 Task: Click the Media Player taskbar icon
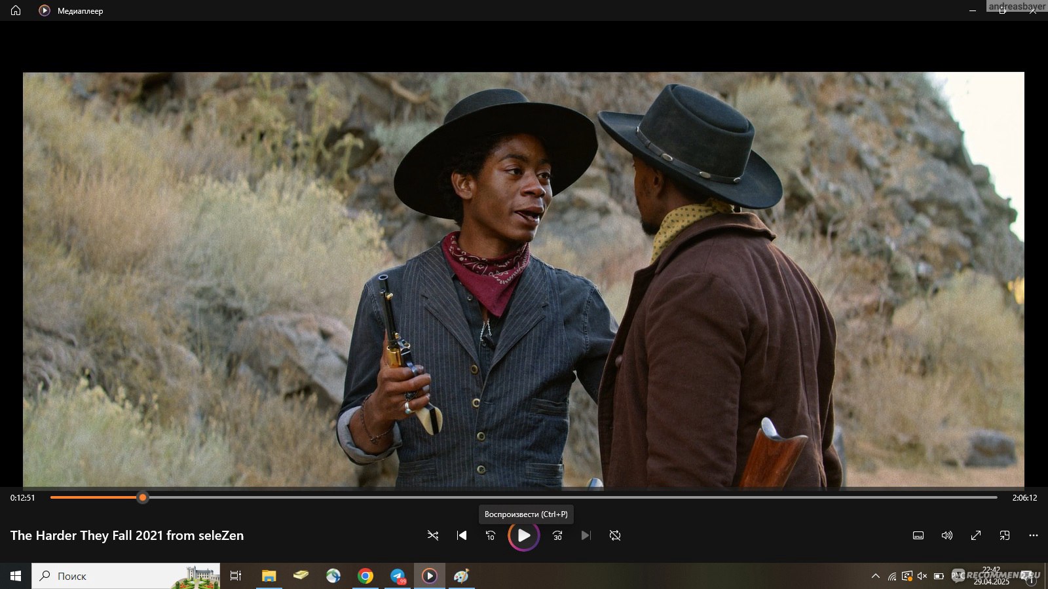[x=430, y=576]
